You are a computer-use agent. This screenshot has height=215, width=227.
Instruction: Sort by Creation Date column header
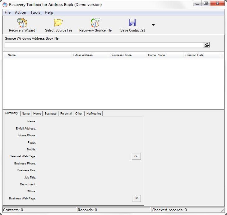tap(202, 55)
